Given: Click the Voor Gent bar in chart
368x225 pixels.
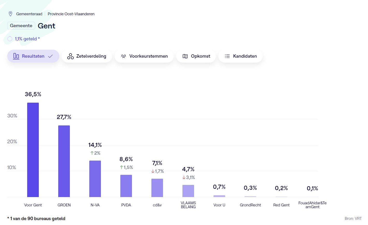Looking at the screenshot, I should coord(33,150).
